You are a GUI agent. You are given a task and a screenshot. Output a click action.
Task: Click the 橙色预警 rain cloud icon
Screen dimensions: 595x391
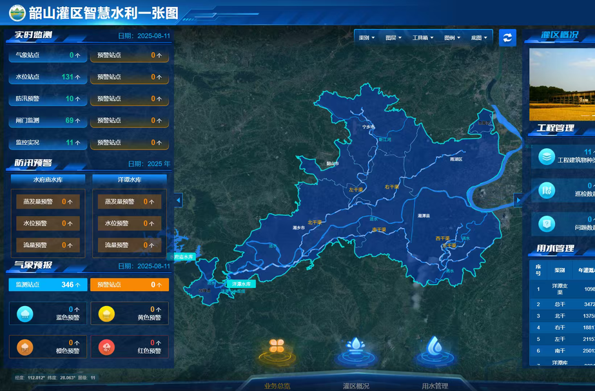[x=25, y=347]
